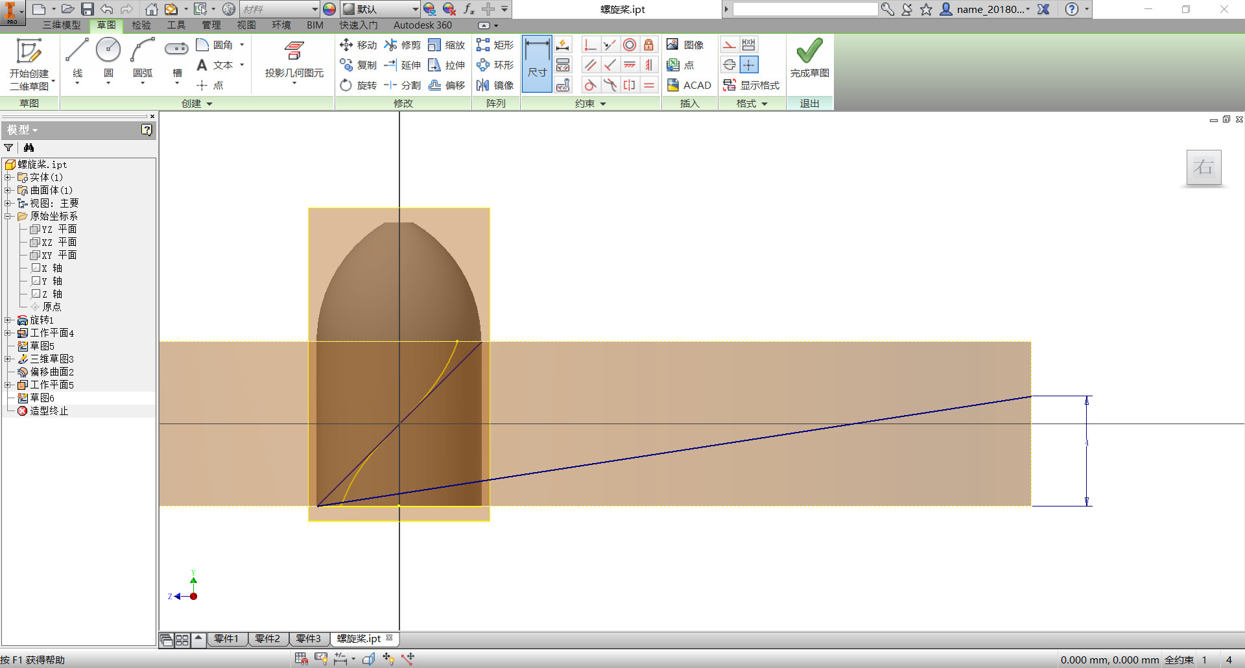The width and height of the screenshot is (1245, 668).
Task: Select the Circle (圆) sketch tool
Action: coord(108,58)
